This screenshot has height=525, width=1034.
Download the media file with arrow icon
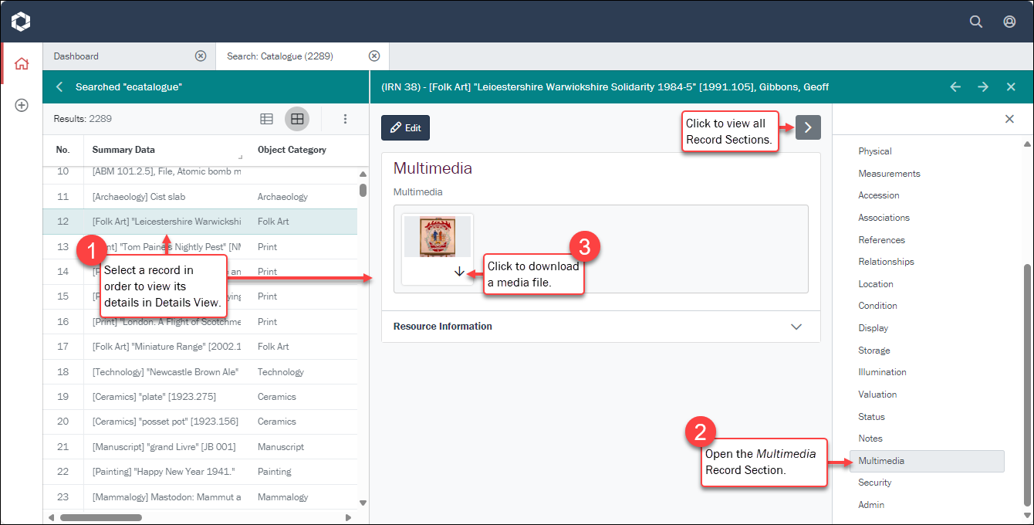click(459, 272)
